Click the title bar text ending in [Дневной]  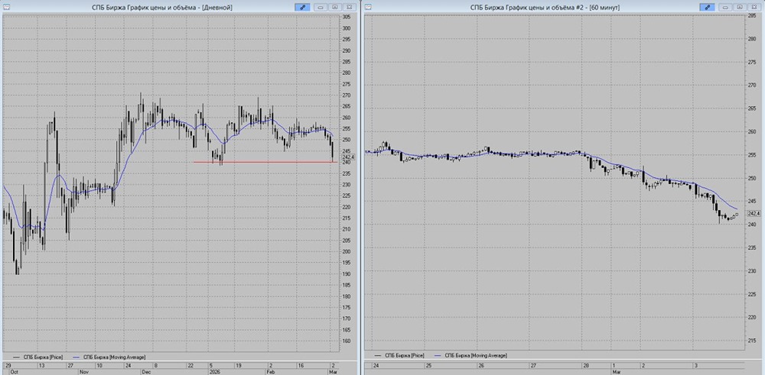(x=162, y=8)
